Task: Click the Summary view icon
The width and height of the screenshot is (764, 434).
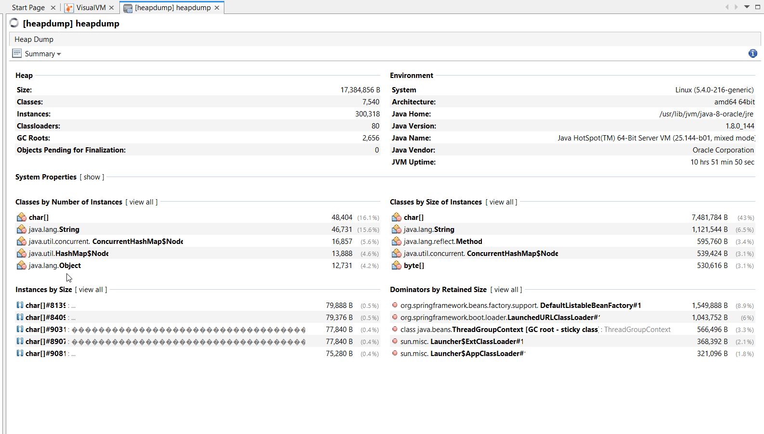Action: click(17, 53)
